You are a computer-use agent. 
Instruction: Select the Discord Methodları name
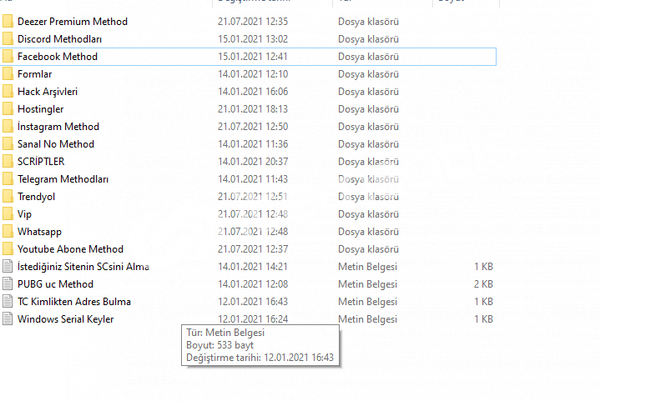pyautogui.click(x=59, y=39)
